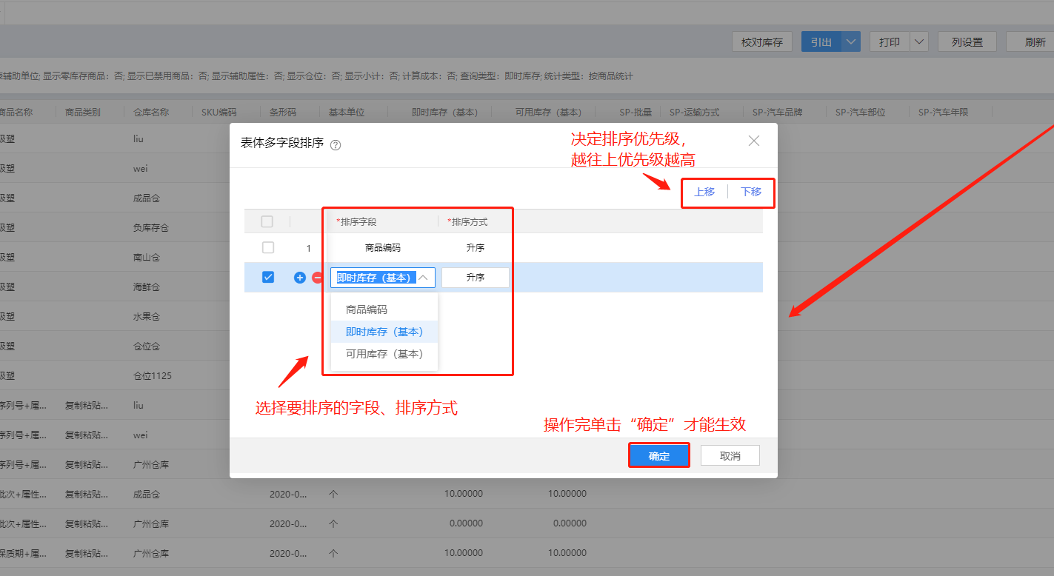Viewport: 1054px width, 576px height.
Task: Click the SKU编码 column header
Action: [x=219, y=113]
